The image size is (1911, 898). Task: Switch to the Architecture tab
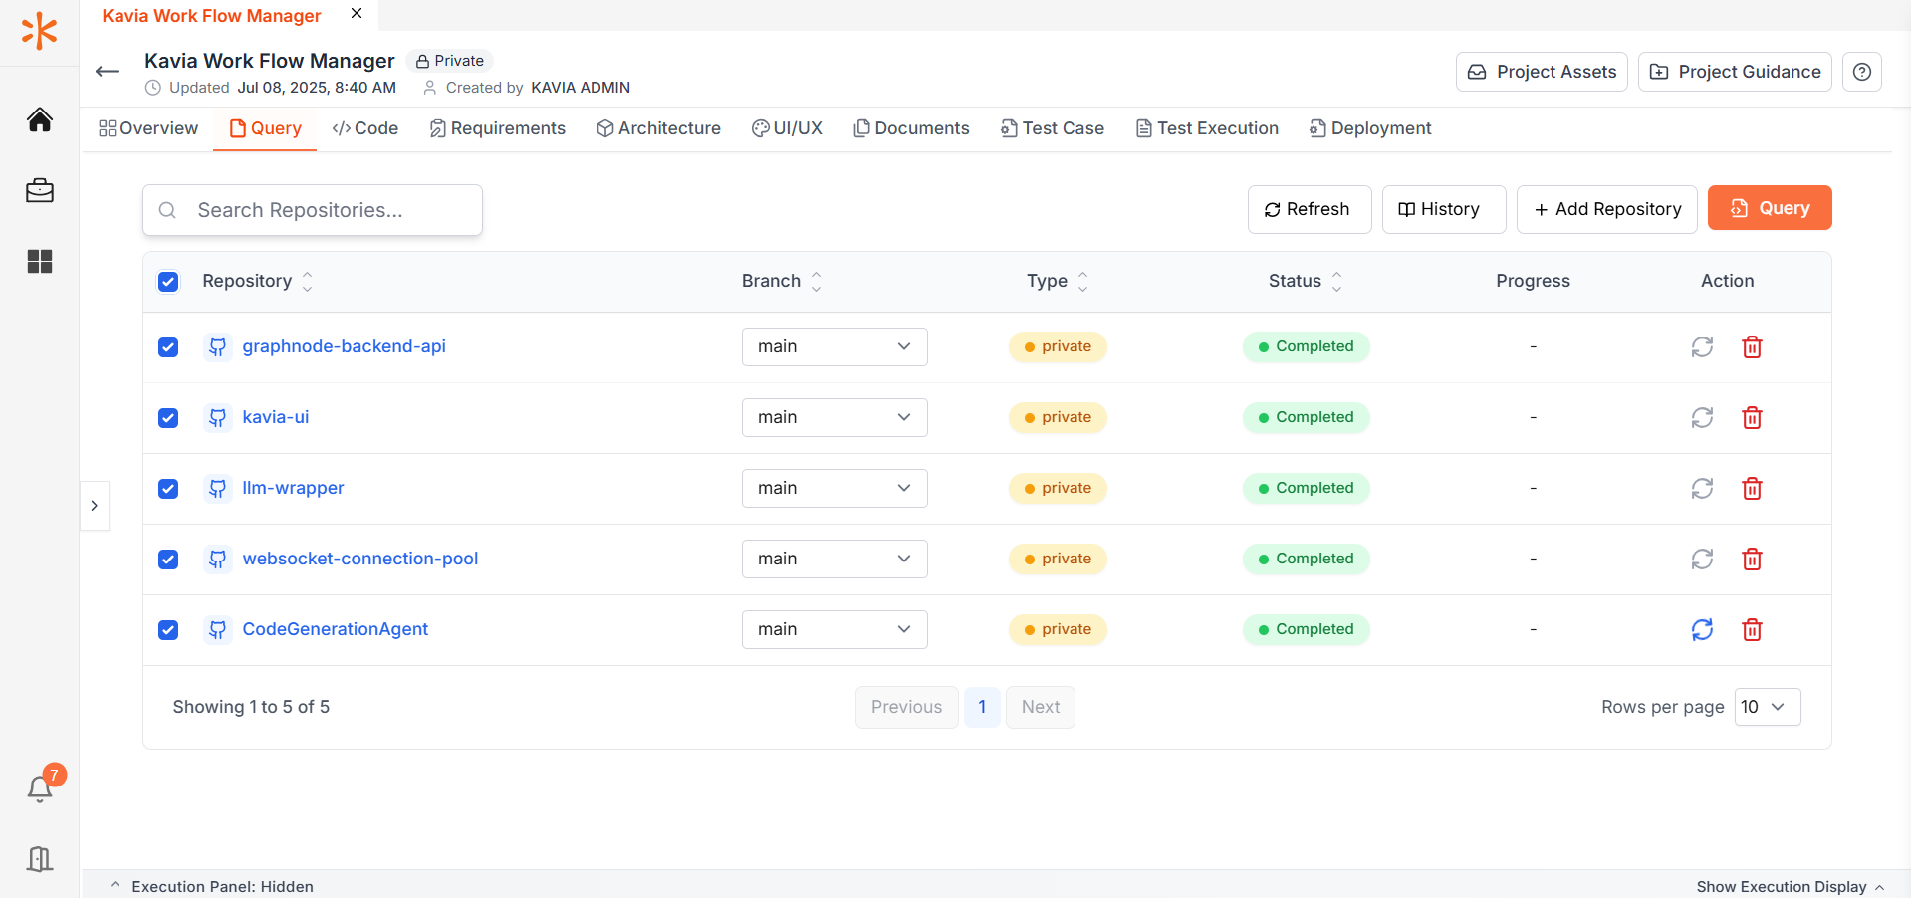click(658, 128)
